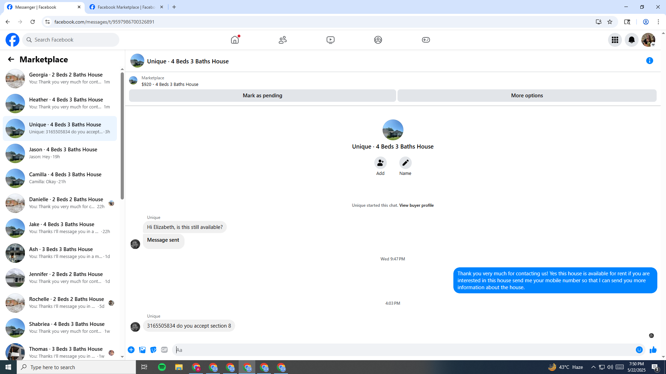Open Ash 3 Beds 3 Baths conversation
Screen dimensions: 666x374
click(60, 253)
